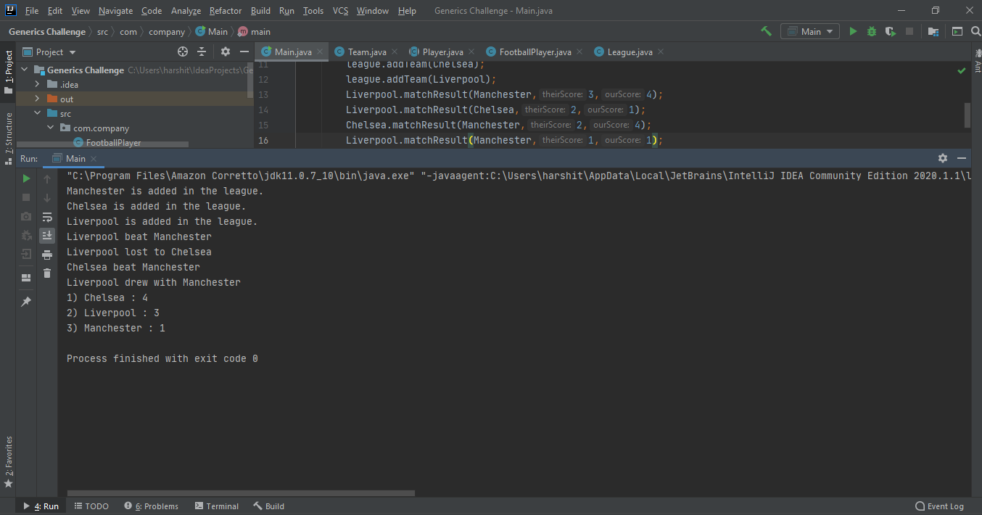The height and width of the screenshot is (515, 982).
Task: Open Run panel settings gear
Action: tap(943, 158)
